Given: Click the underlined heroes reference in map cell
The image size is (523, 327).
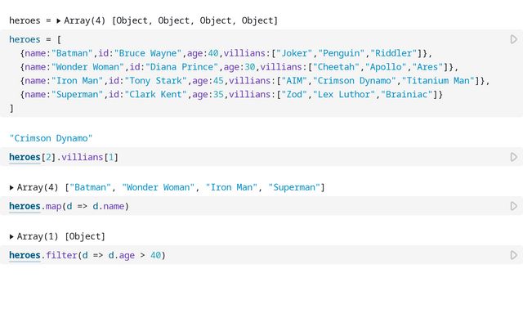Looking at the screenshot, I should click(25, 206).
